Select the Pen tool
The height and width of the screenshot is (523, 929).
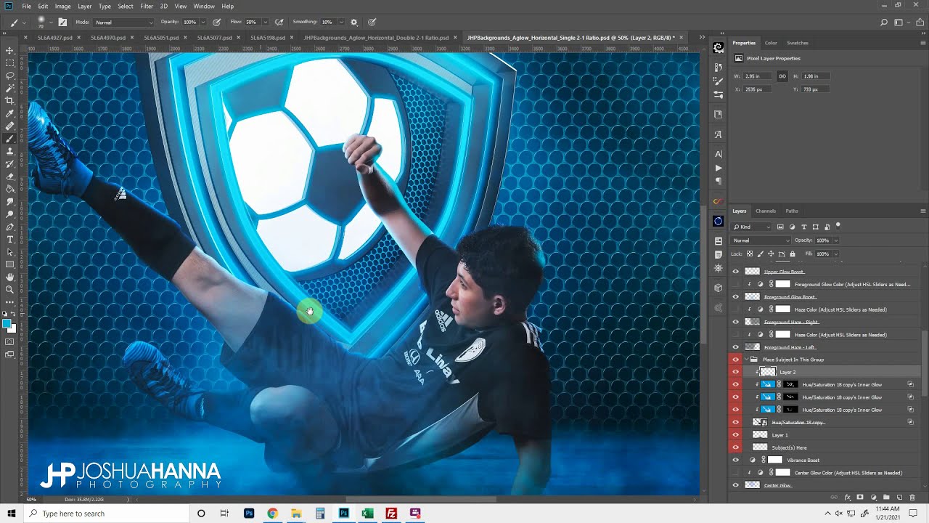tap(10, 227)
